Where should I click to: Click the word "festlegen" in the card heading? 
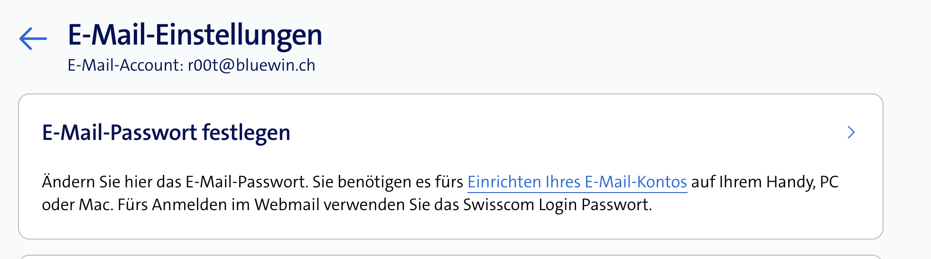tap(246, 133)
